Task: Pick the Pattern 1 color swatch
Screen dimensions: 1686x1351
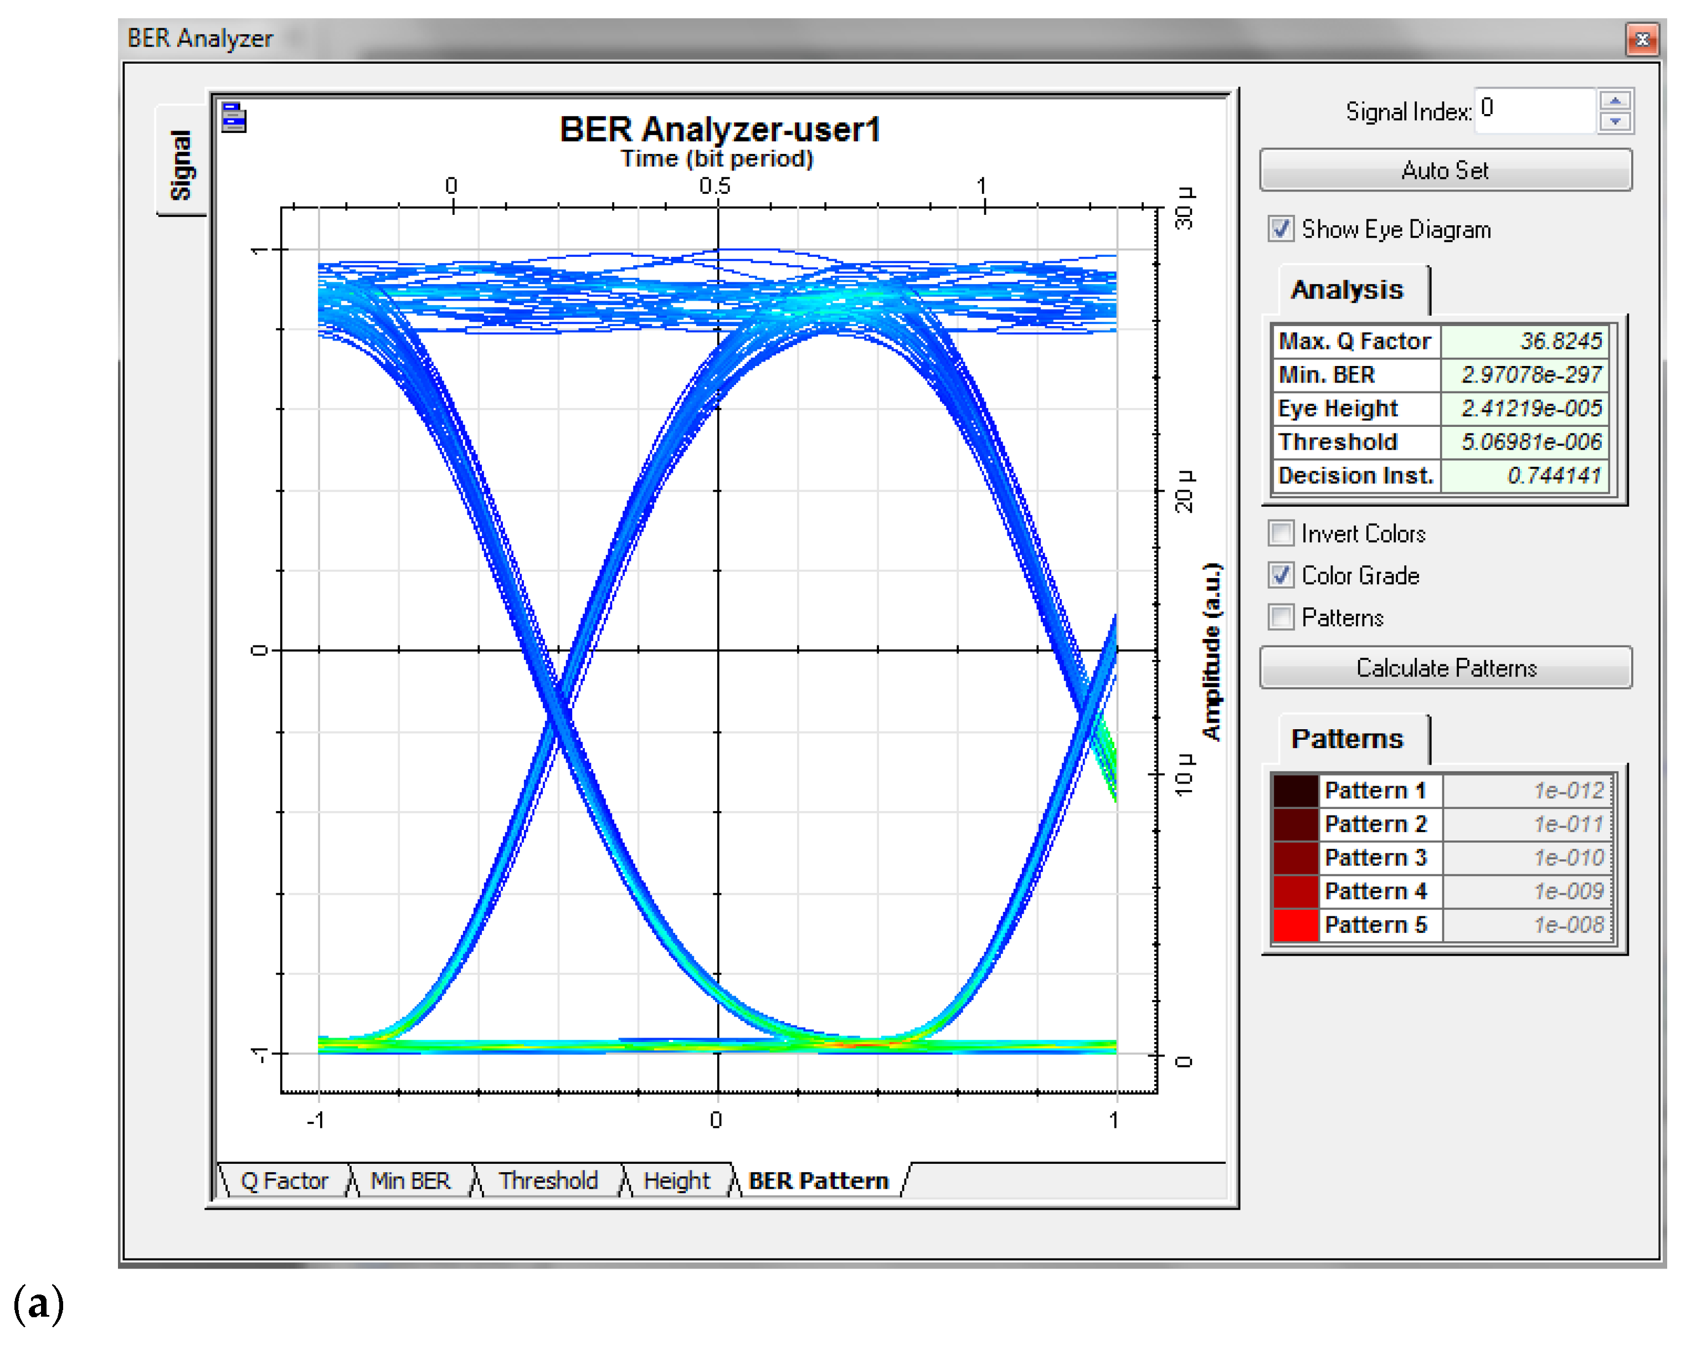Action: coord(1296,791)
